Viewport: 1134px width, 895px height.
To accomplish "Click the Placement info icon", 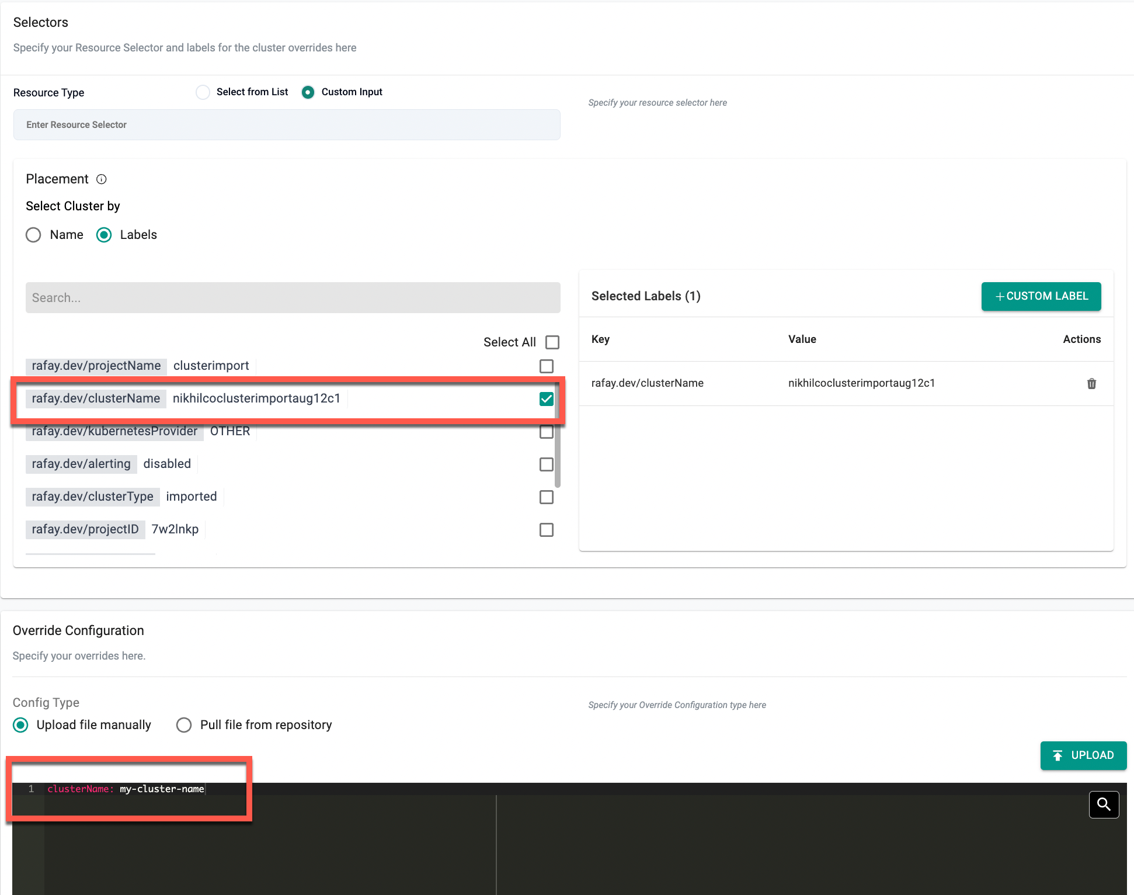I will (102, 179).
